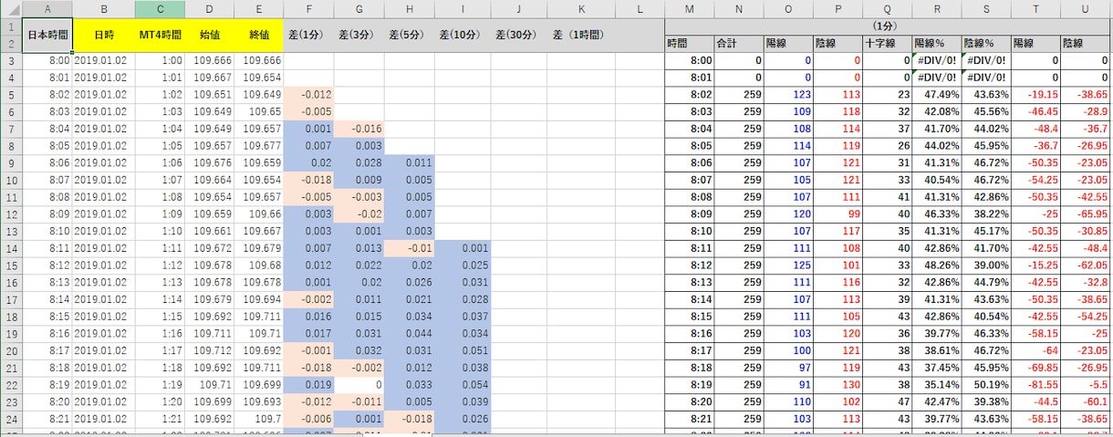This screenshot has width=1113, height=437.
Task: Select the column F header
Action: click(x=308, y=8)
